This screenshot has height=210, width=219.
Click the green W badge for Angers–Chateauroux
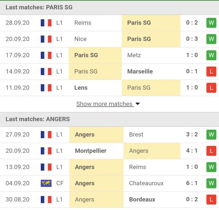point(211,183)
